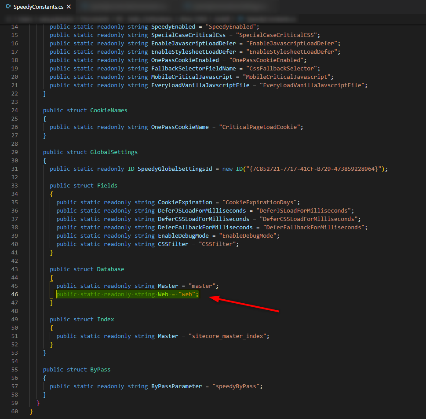Viewport: 426px width, 419px height.
Task: Click the ByPassParameter field name
Action: click(176, 386)
